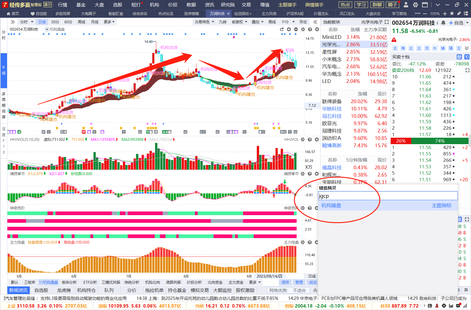Screen dimensions: 471x310
Task: Switch to 30分 period
Action: (55, 22)
